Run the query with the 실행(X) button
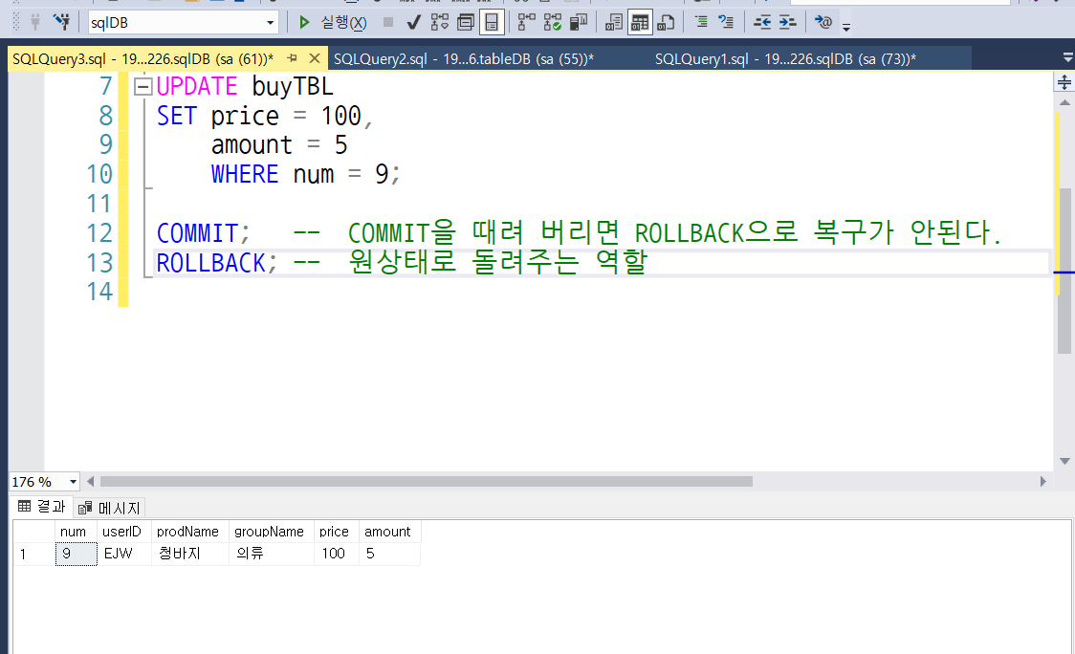1075x654 pixels. pyautogui.click(x=333, y=23)
